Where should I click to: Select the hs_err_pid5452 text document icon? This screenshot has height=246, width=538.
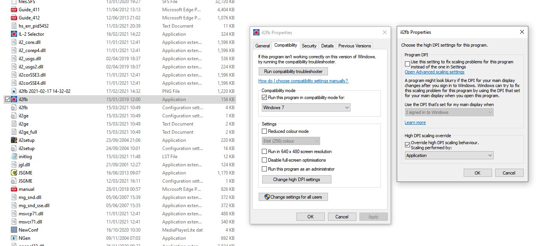(14, 26)
